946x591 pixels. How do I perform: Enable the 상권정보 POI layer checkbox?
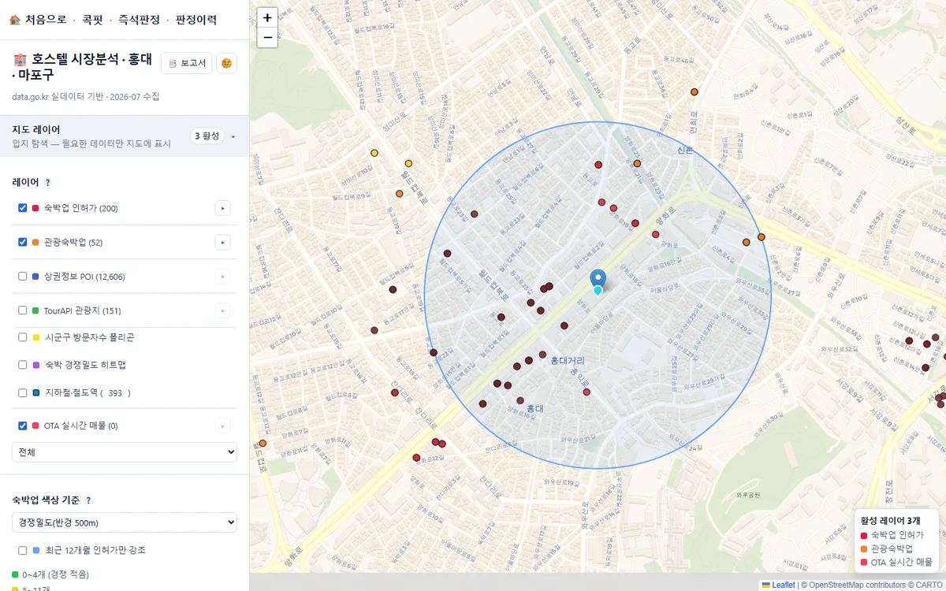pos(23,277)
